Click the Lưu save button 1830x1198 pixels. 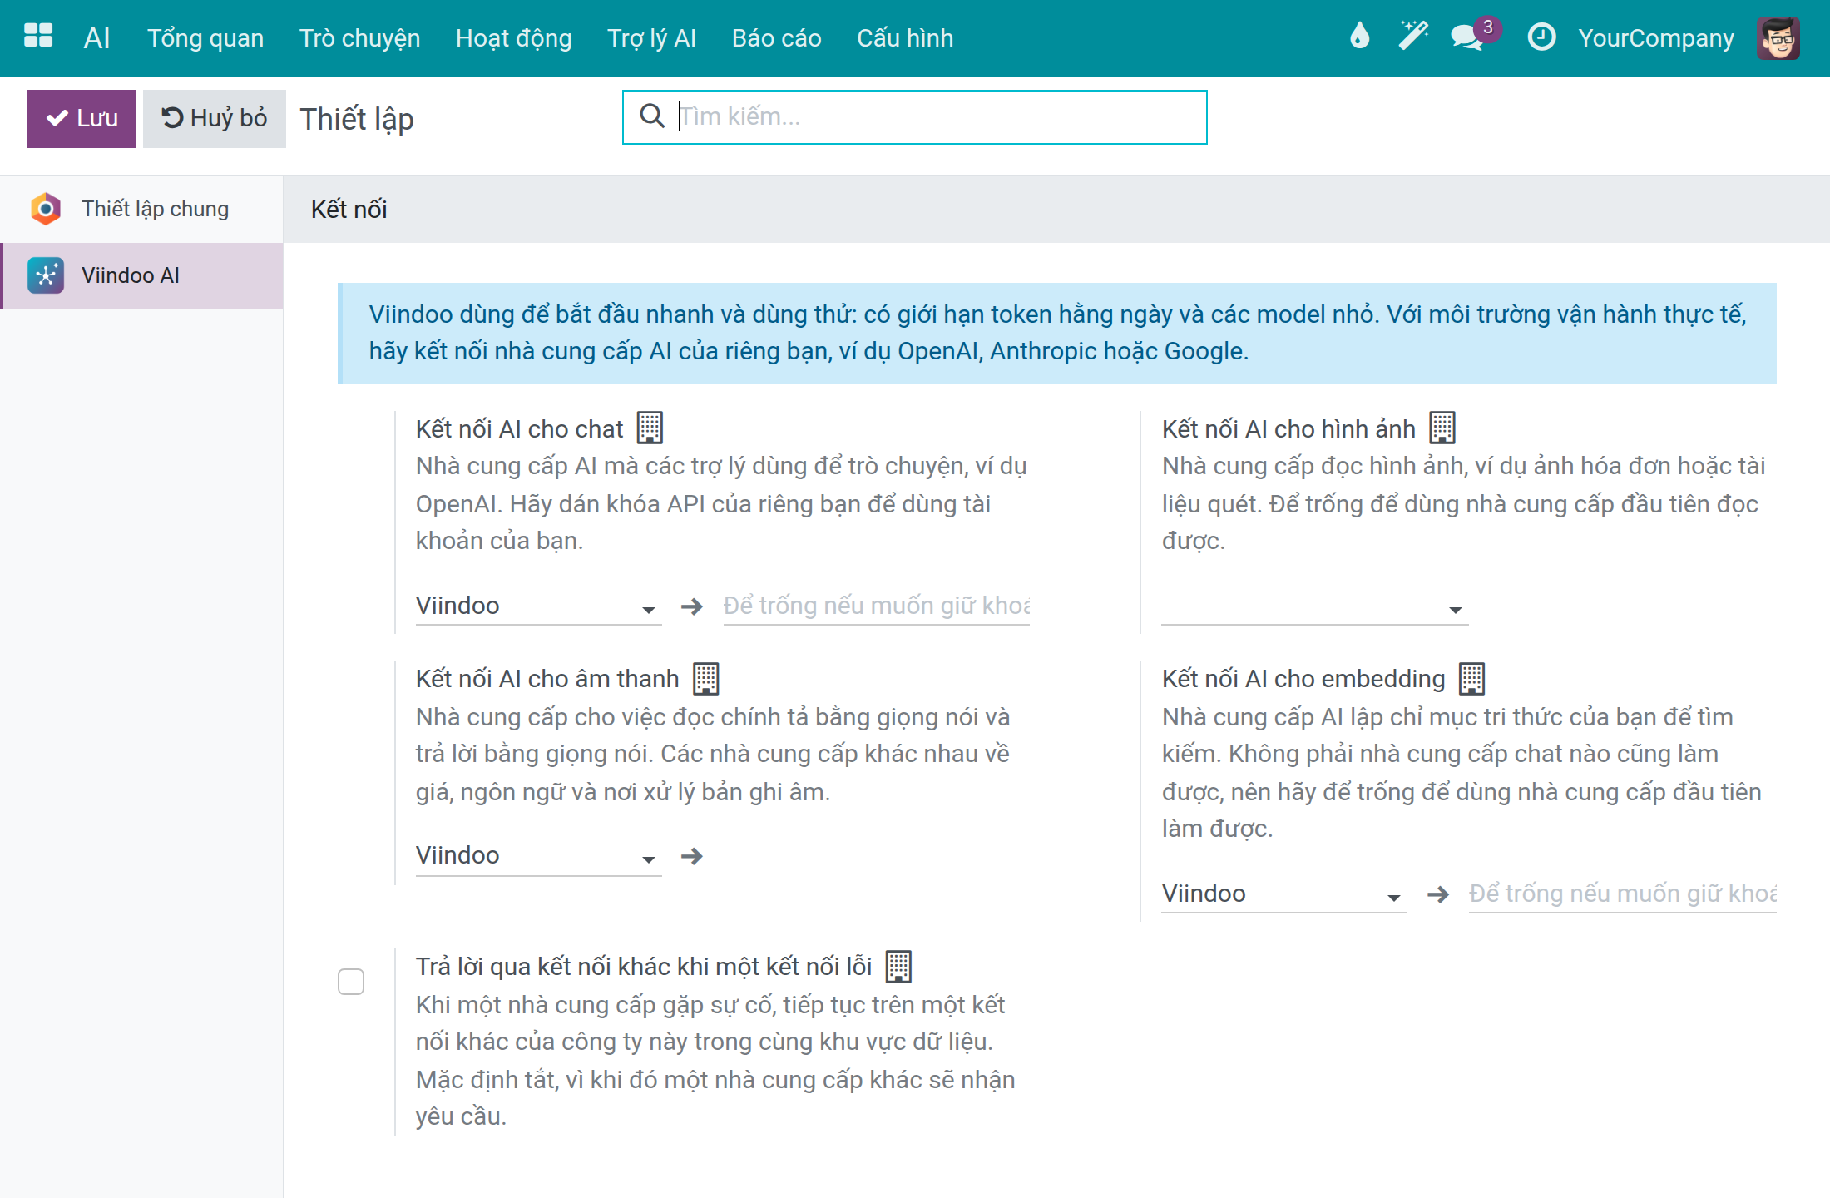tap(82, 119)
